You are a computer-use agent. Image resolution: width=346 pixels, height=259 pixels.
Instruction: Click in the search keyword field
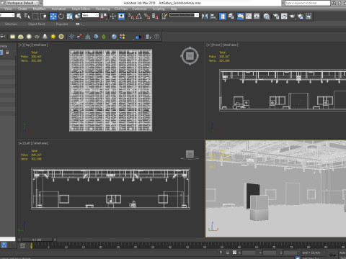point(308,3)
